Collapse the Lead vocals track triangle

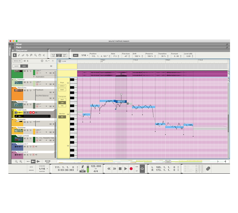point(12,110)
